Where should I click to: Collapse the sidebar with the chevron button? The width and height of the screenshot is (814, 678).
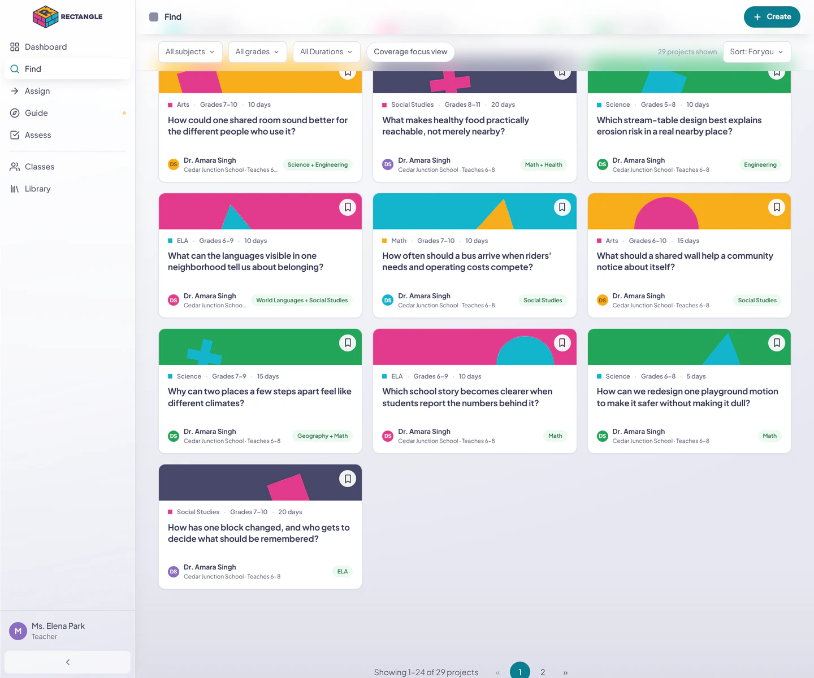click(67, 662)
